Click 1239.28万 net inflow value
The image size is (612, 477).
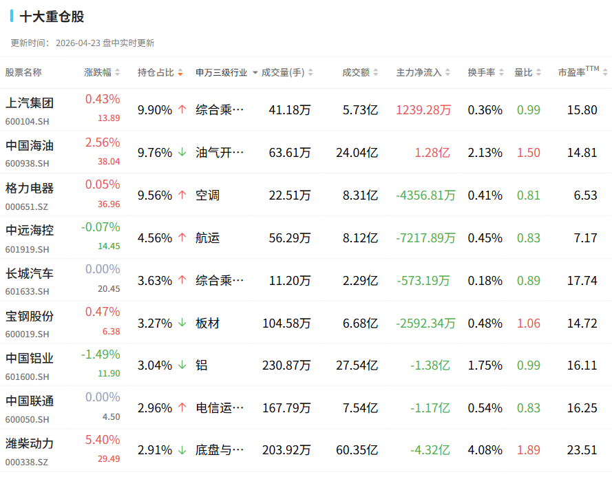click(x=423, y=110)
